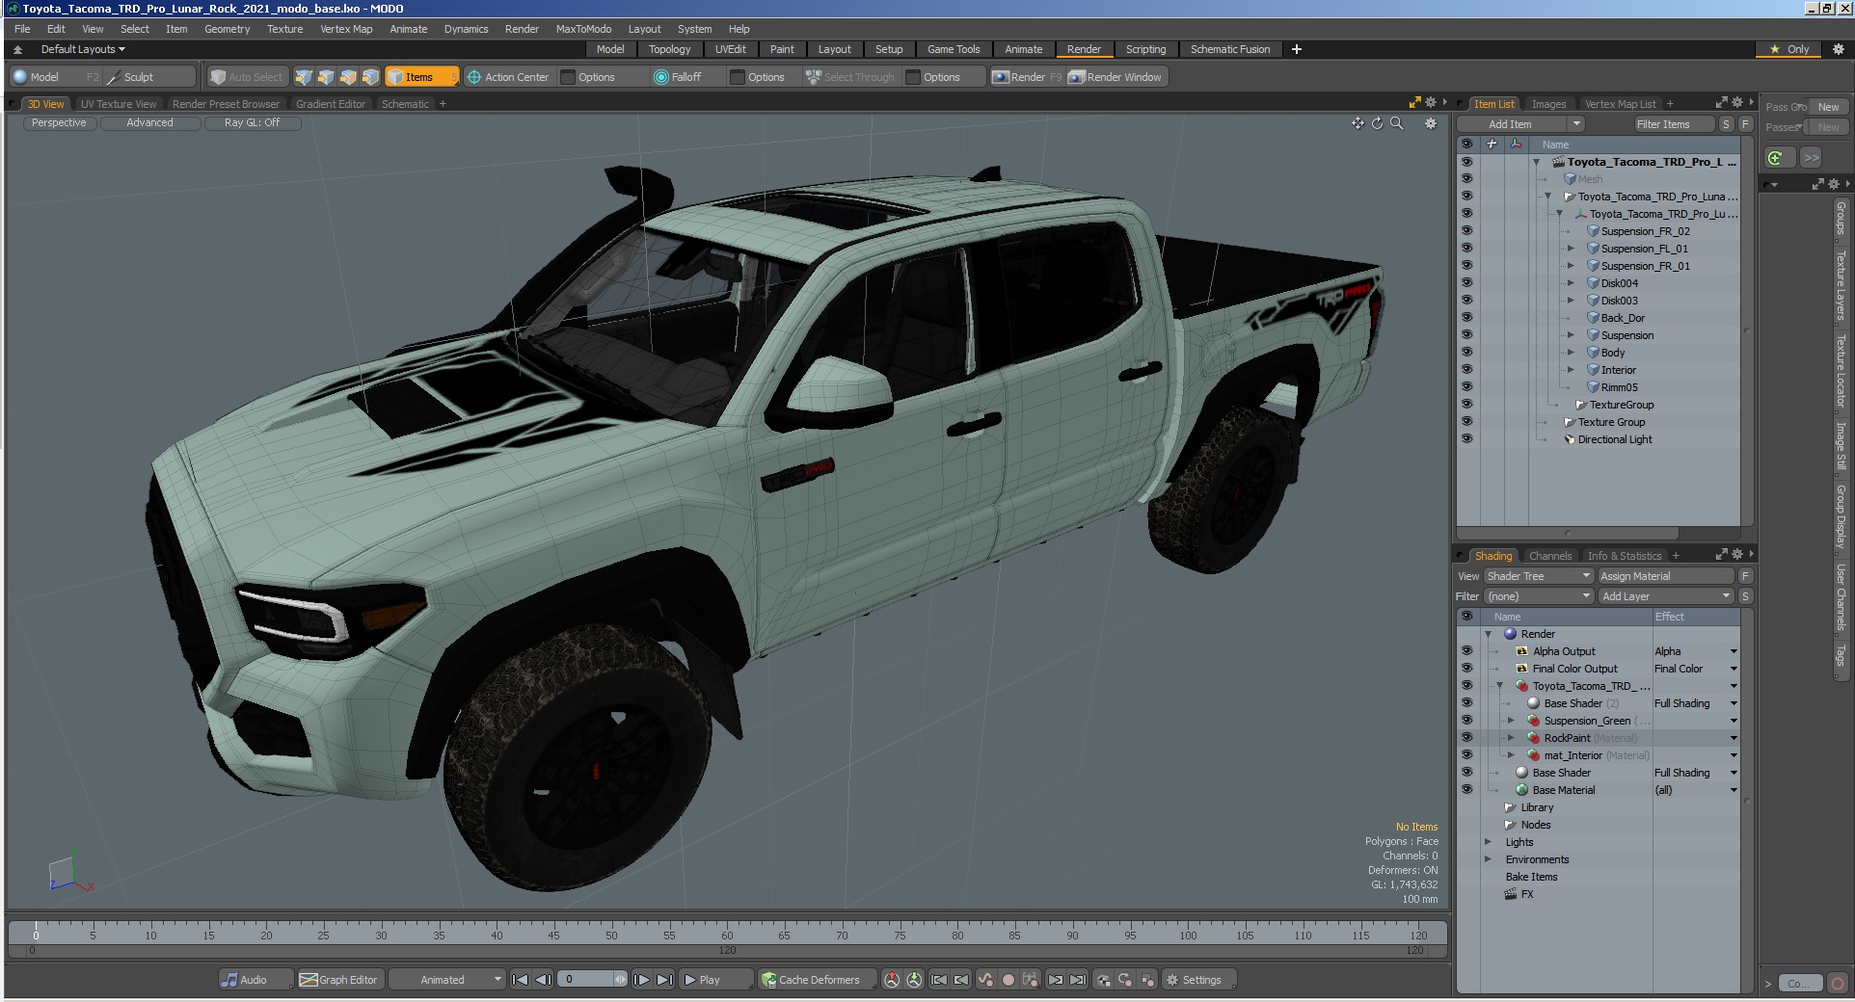Click the current frame slider arrows
The height and width of the screenshot is (1002, 1855).
[620, 980]
